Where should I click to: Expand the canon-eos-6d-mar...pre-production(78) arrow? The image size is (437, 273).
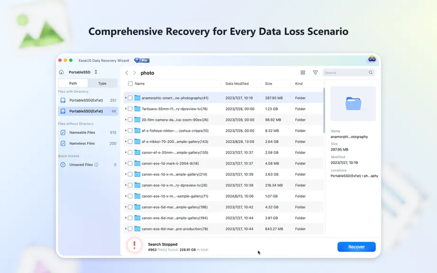[x=126, y=229]
